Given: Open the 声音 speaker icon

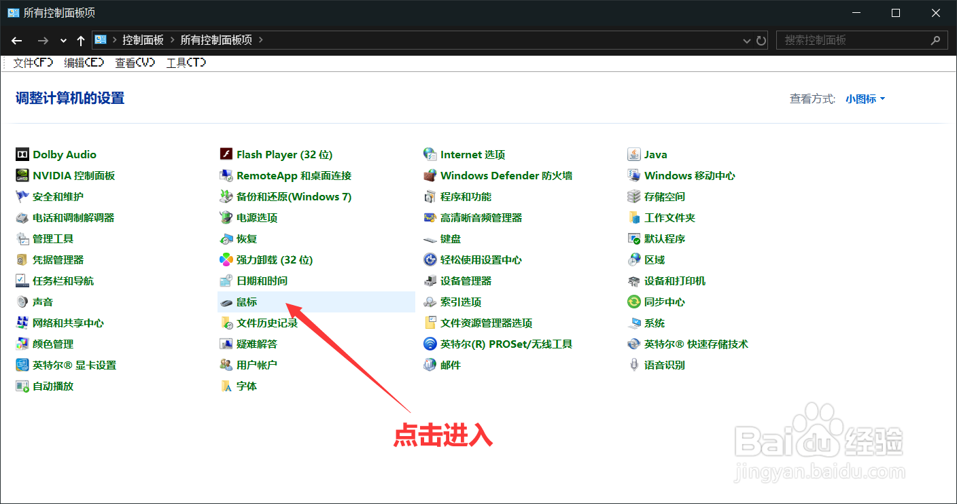Looking at the screenshot, I should (x=22, y=302).
